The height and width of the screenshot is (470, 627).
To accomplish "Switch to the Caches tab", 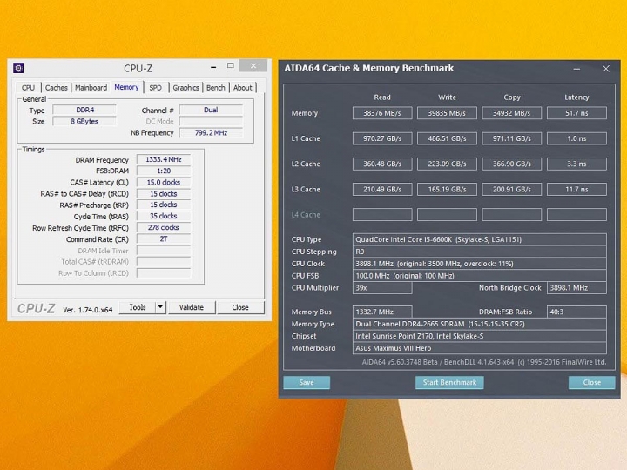I will click(56, 88).
